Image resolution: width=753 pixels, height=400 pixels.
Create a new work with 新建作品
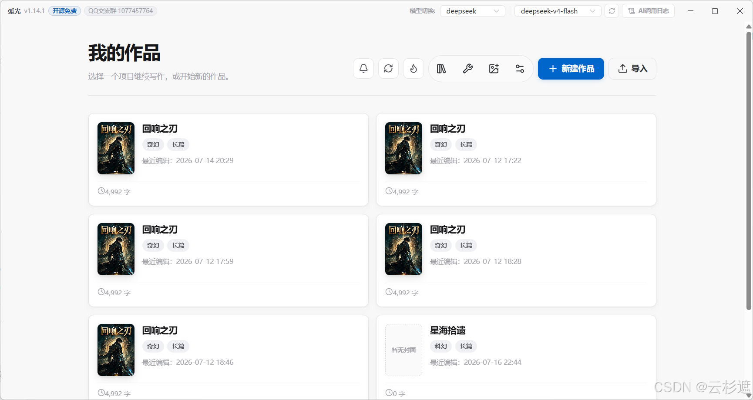pyautogui.click(x=571, y=69)
